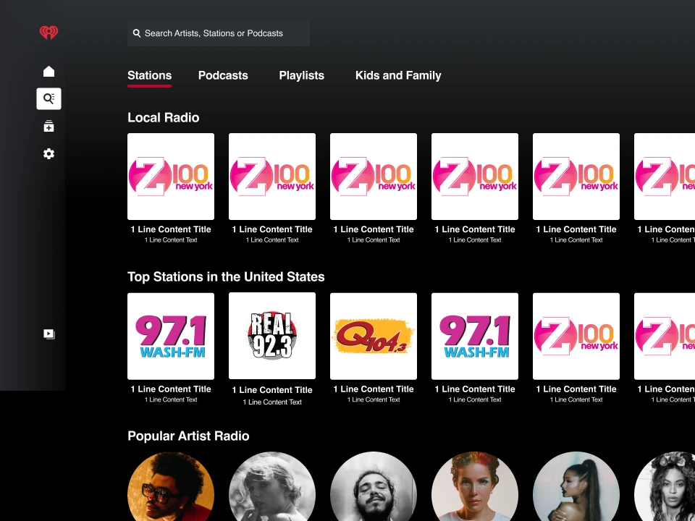This screenshot has height=521, width=695.
Task: Click '1 Line Content Text' under Q104.3
Action: (374, 399)
